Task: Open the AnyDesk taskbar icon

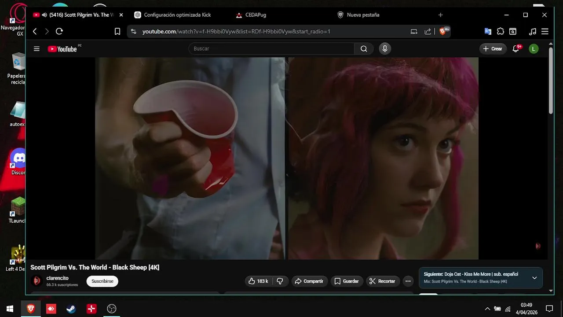Action: (x=51, y=309)
